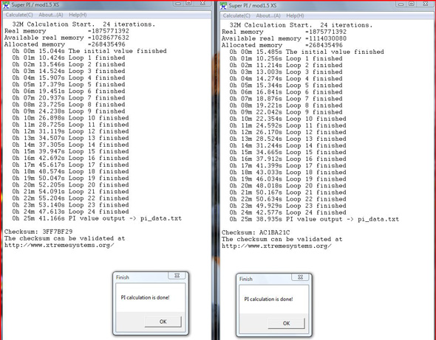Minimize the left Super PI window
436x340 pixels.
(178, 4)
